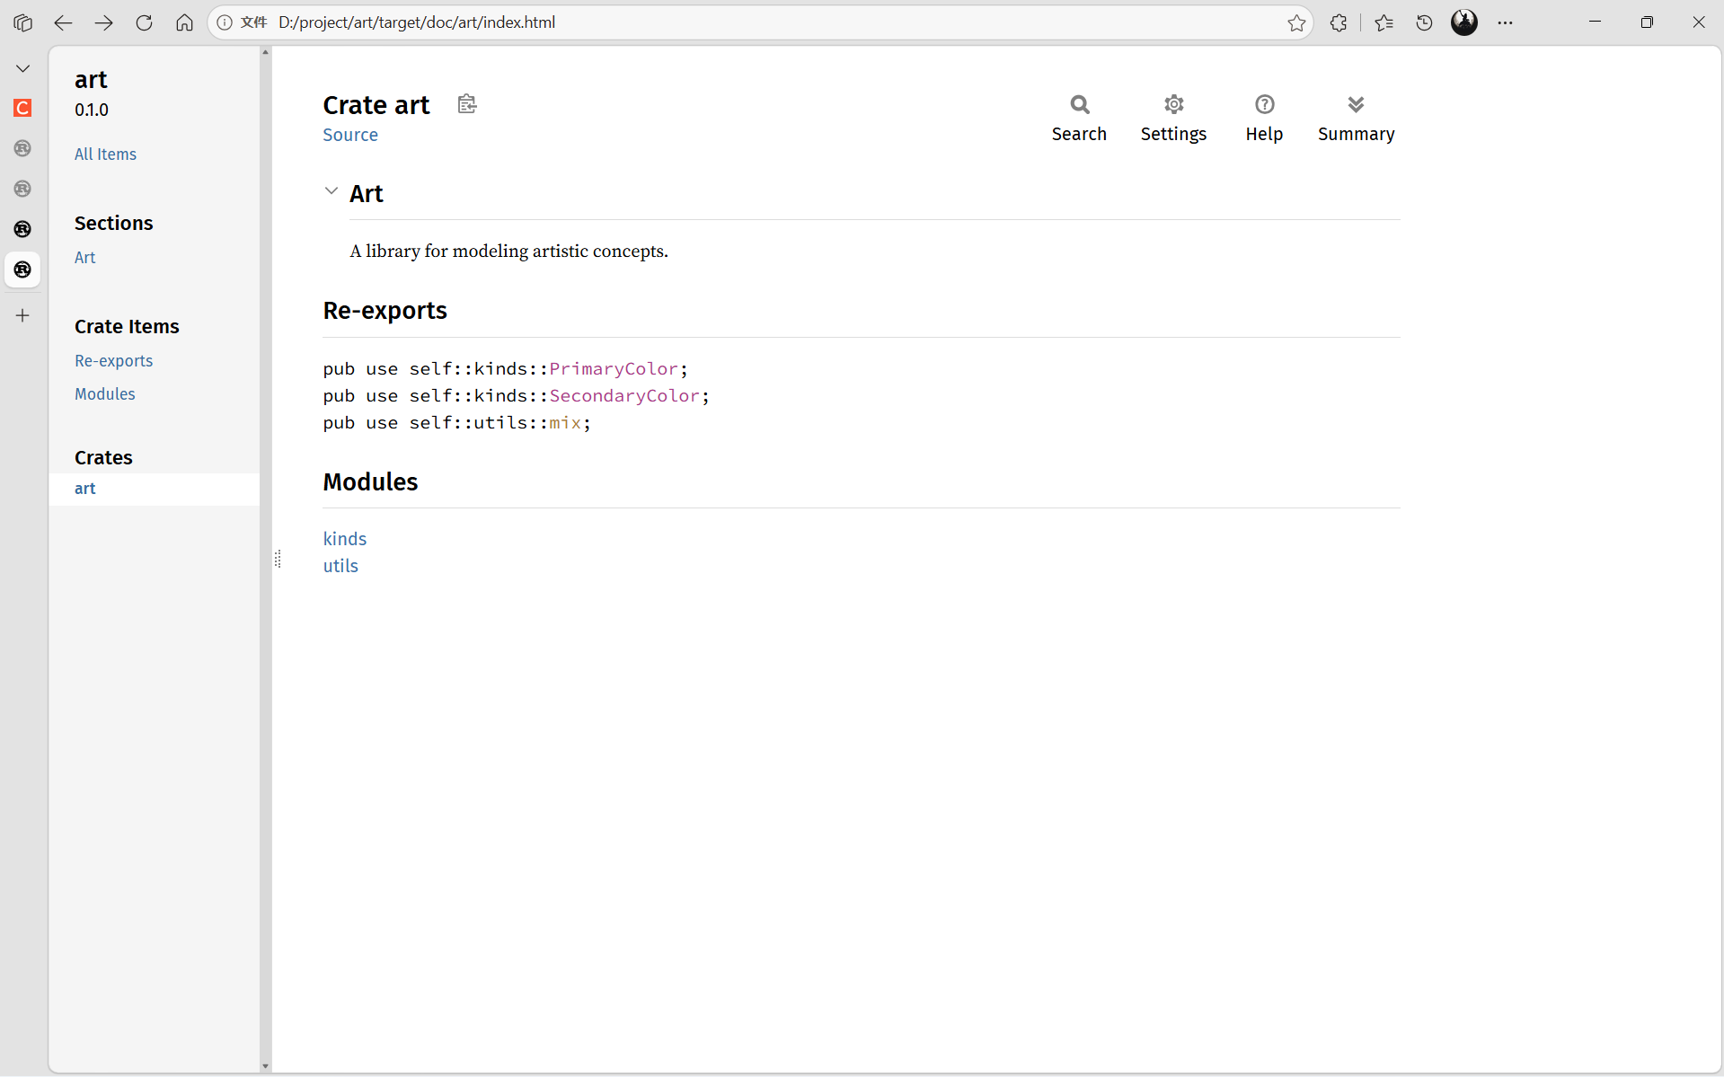The image size is (1724, 1077).
Task: Open the utils module
Action: (340, 566)
